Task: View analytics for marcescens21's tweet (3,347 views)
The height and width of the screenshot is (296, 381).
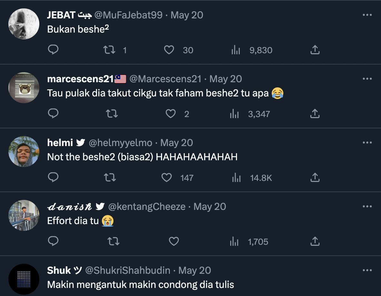Action: (x=234, y=113)
